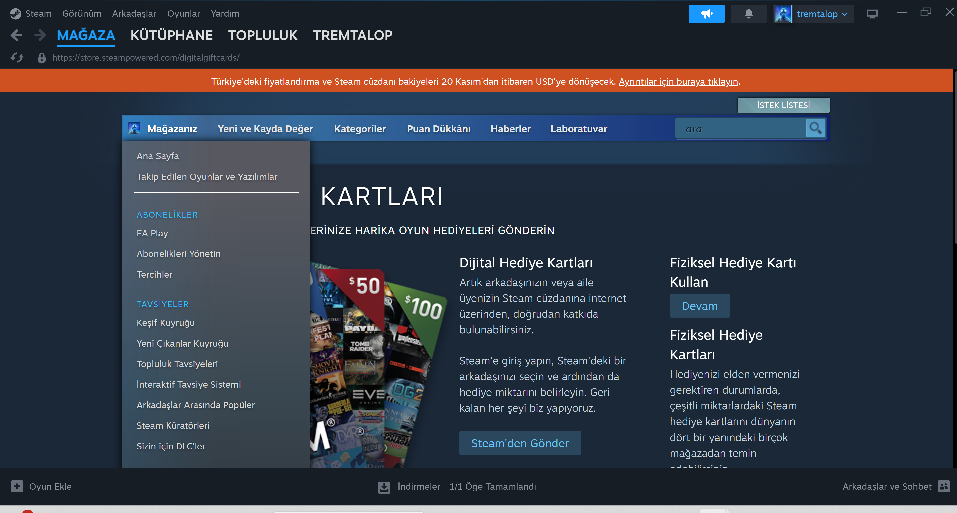Select Steam Küratörleri
957x513 pixels.
click(173, 426)
